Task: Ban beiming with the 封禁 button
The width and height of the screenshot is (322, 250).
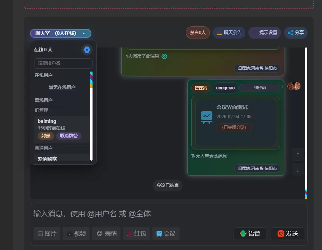Action: (46, 136)
